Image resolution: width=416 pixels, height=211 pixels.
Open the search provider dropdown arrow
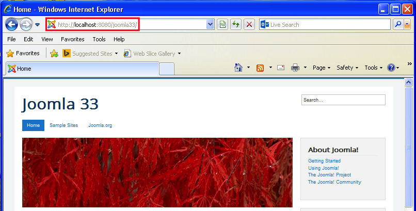point(407,25)
